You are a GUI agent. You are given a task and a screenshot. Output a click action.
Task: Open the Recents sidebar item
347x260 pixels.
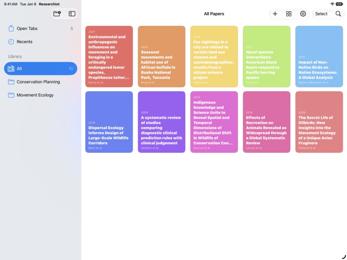click(40, 42)
